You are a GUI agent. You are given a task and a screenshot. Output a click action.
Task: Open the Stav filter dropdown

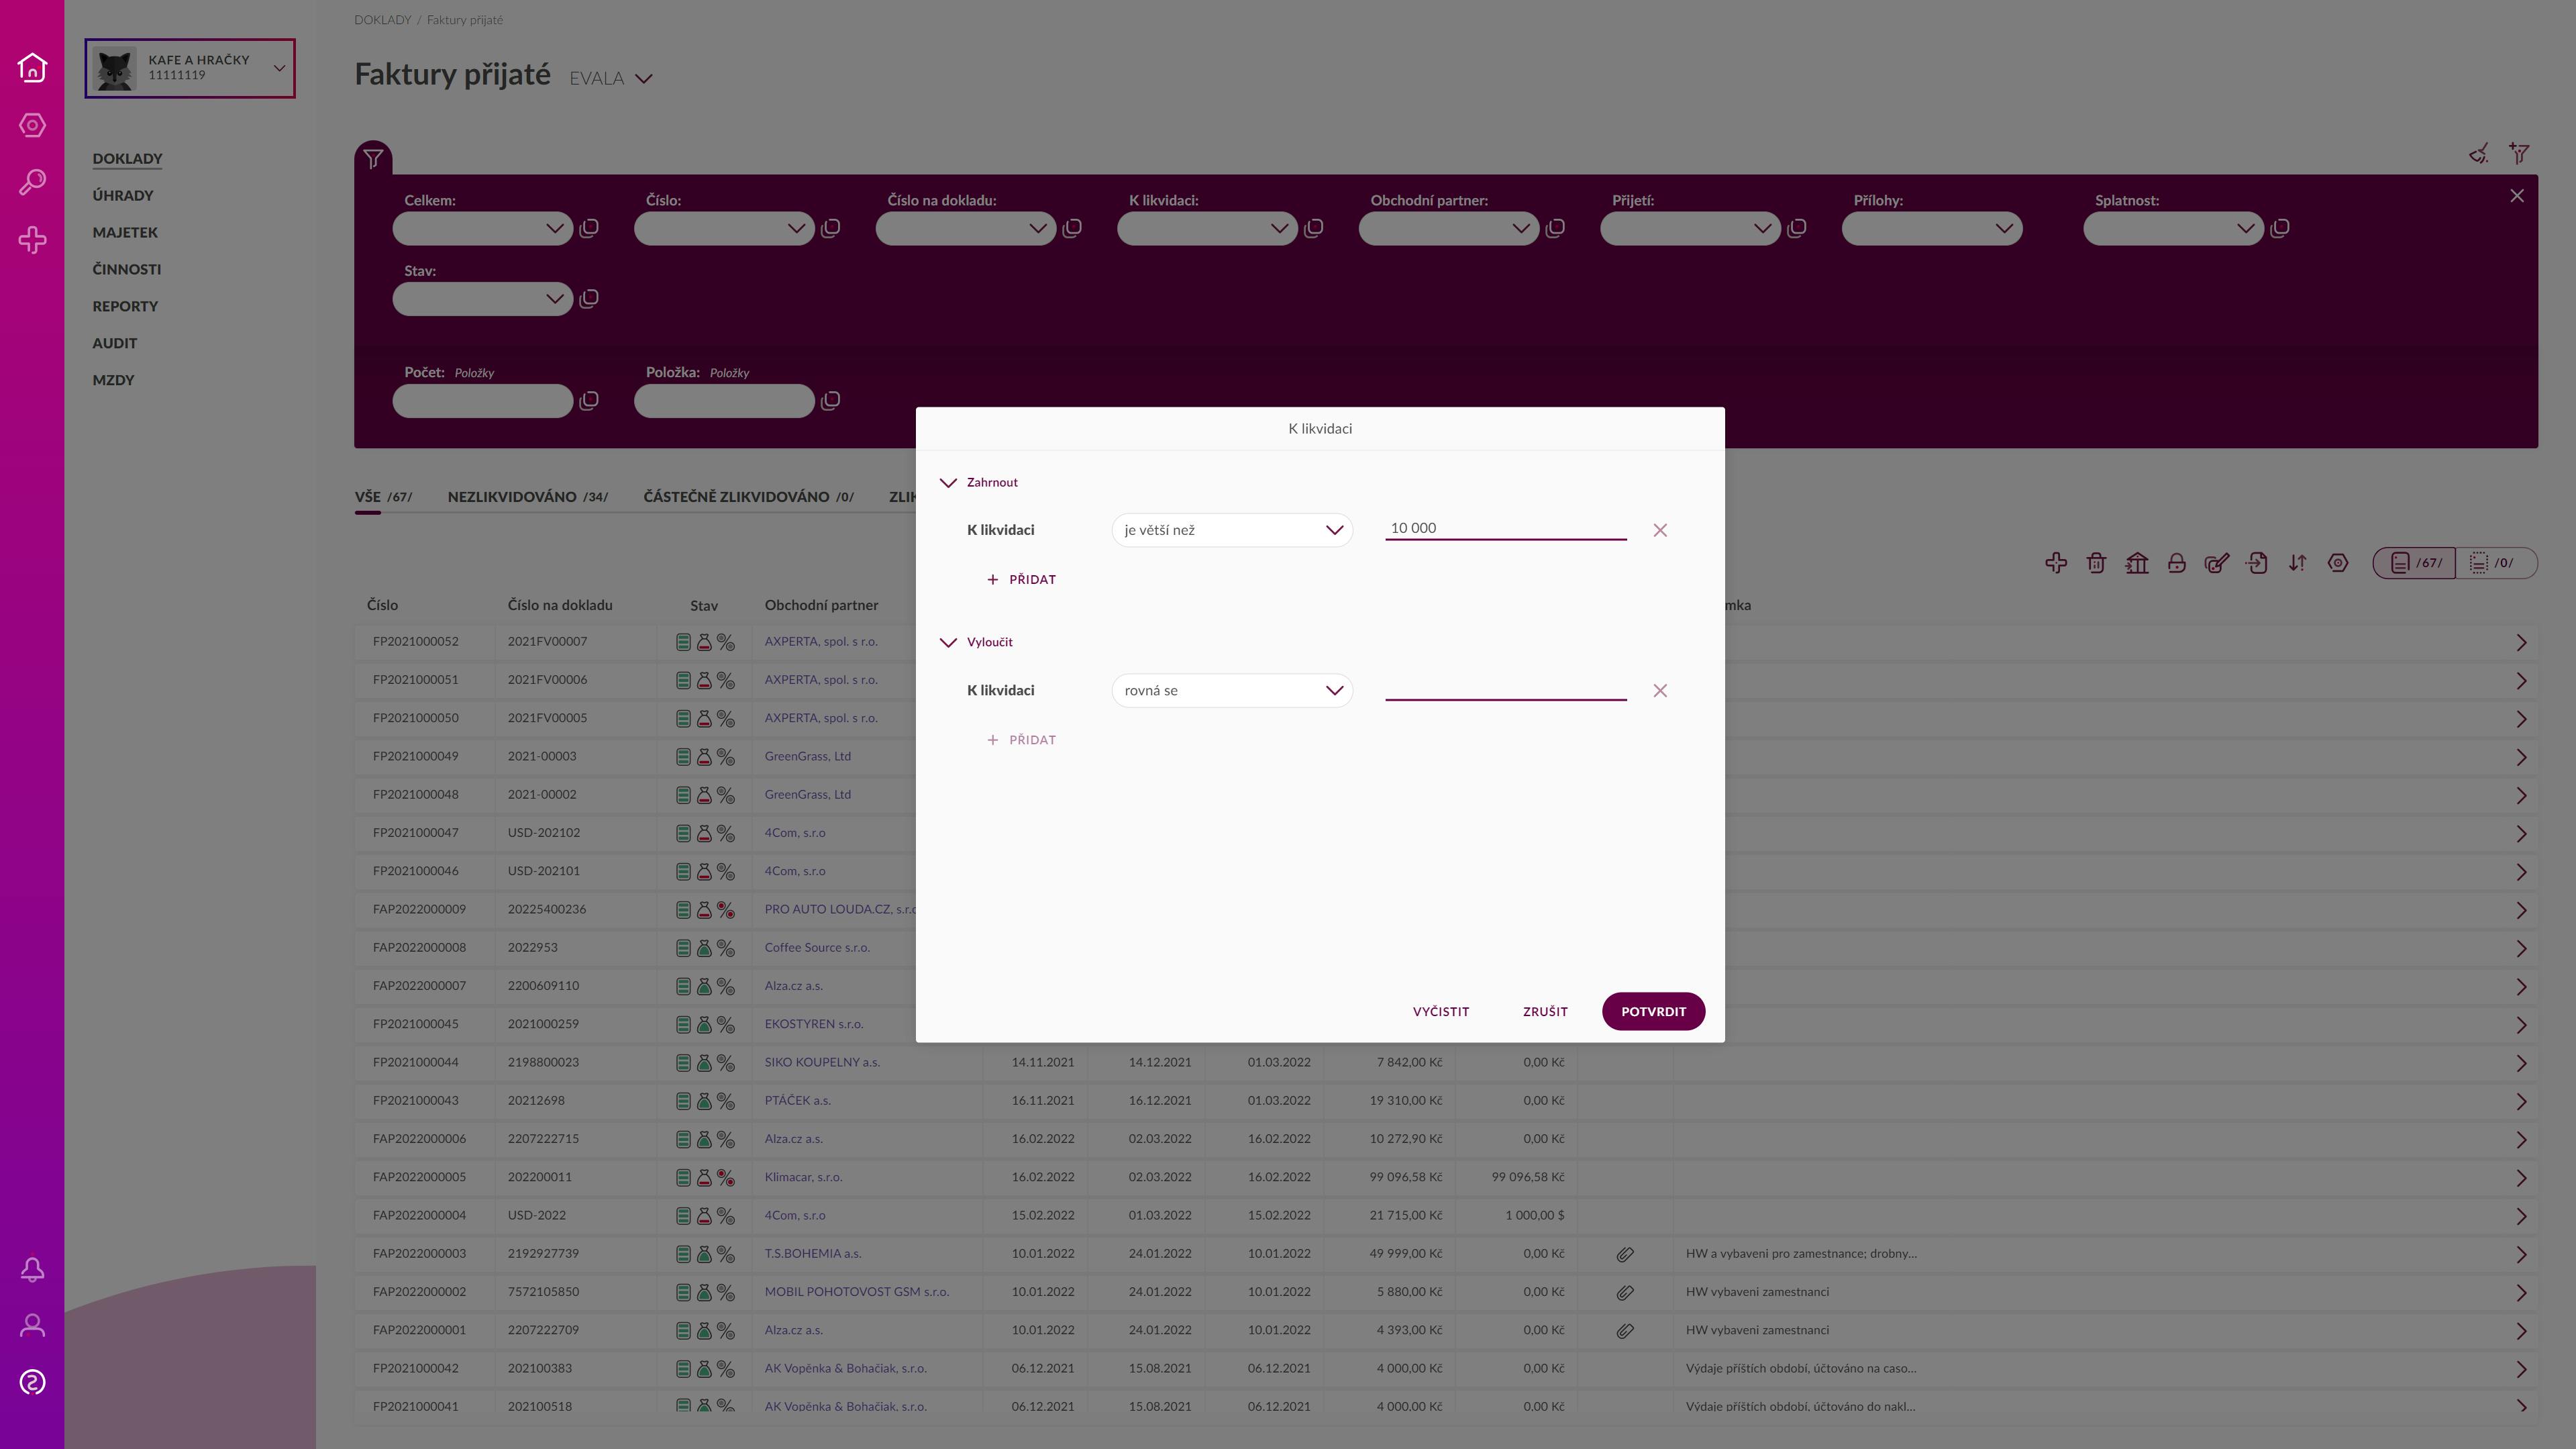pyautogui.click(x=482, y=298)
